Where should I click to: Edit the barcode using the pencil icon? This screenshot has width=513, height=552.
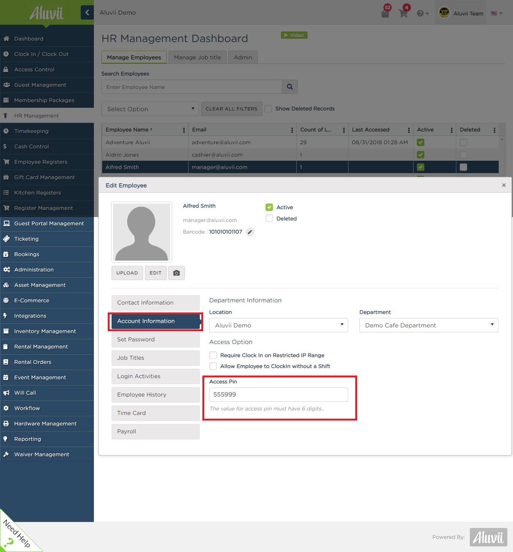tap(250, 232)
